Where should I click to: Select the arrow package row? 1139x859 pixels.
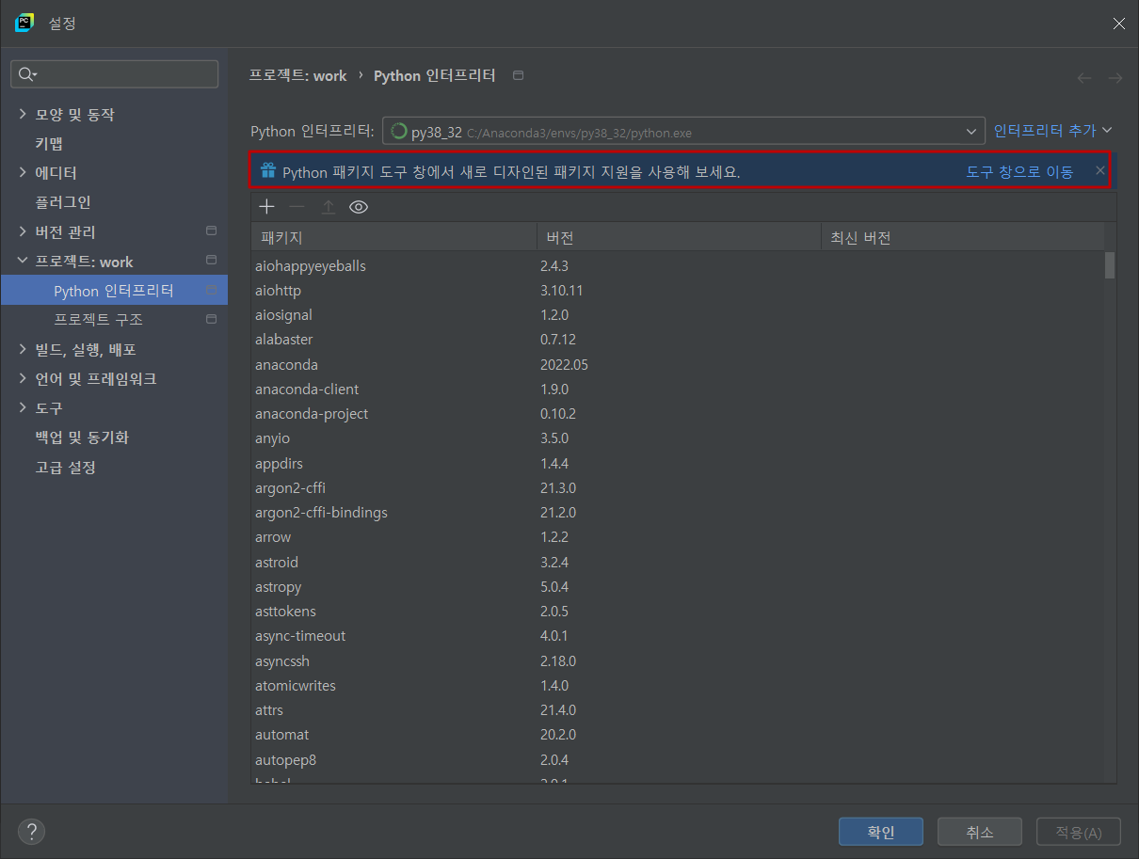pos(678,537)
